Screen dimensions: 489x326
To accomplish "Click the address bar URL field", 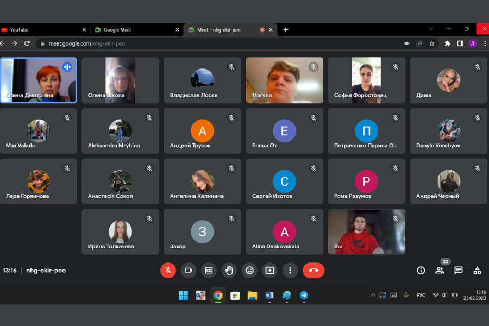I will (237, 43).
